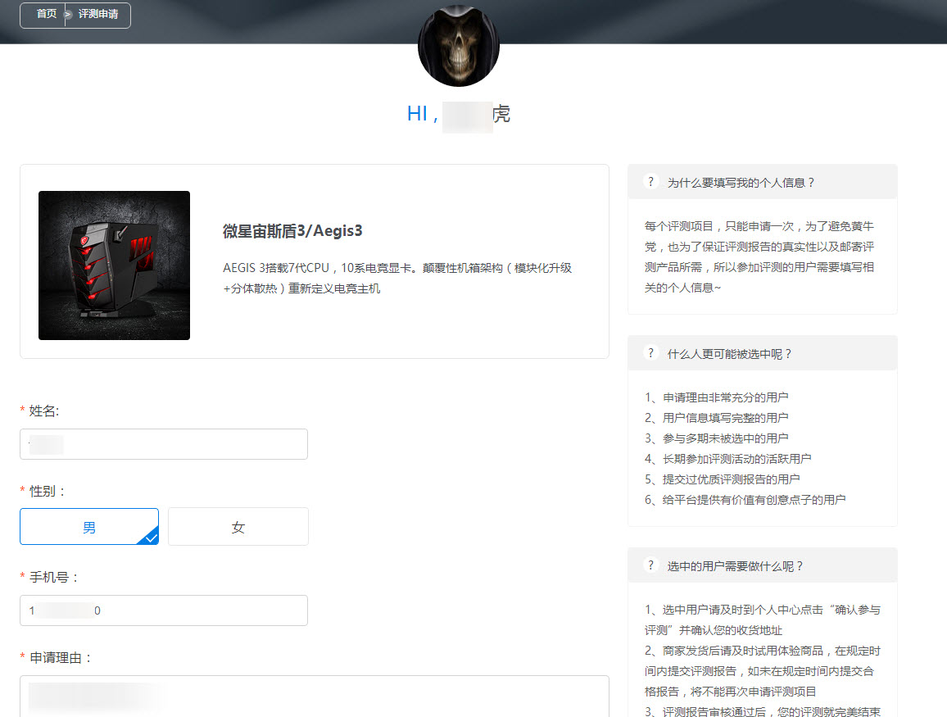Viewport: 947px width, 717px height.
Task: Click inside the 手机号 phone number field
Action: tap(164, 610)
